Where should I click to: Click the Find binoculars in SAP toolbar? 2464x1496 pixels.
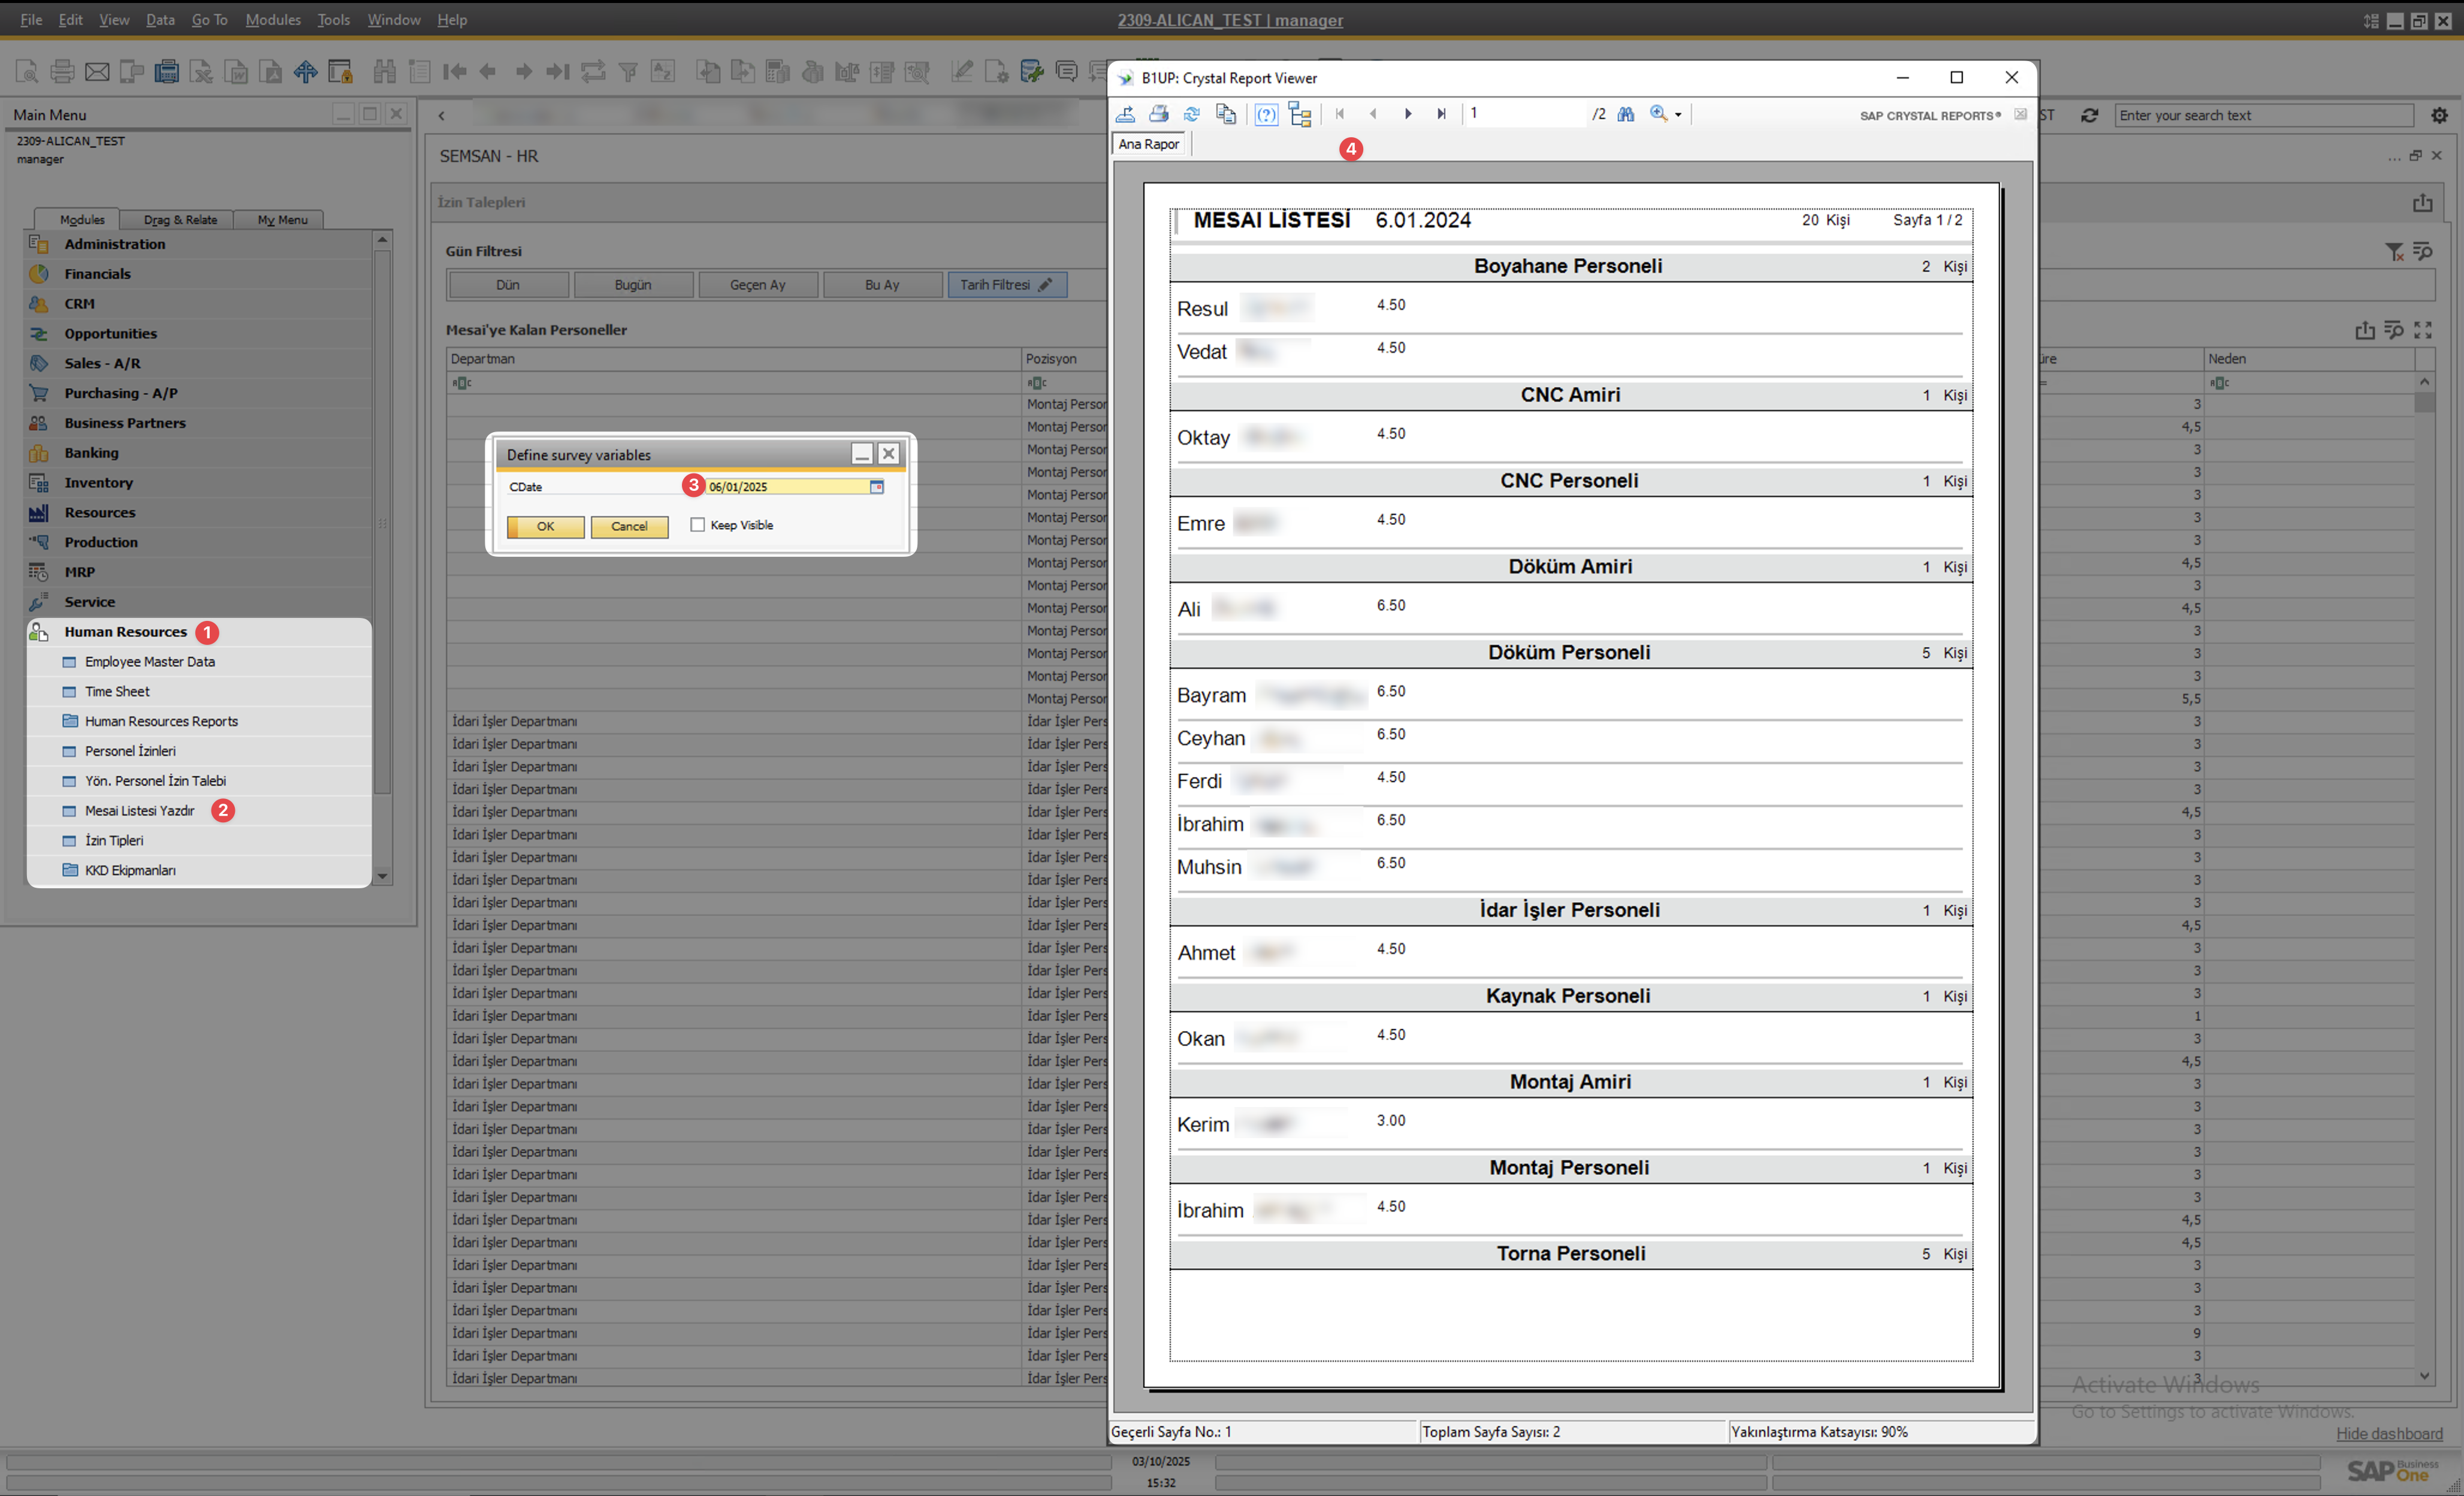coord(384,71)
